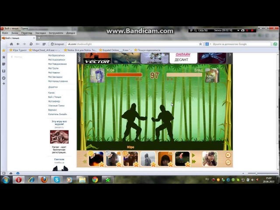
Task: Open the password wand key icon
Action: click(38, 44)
